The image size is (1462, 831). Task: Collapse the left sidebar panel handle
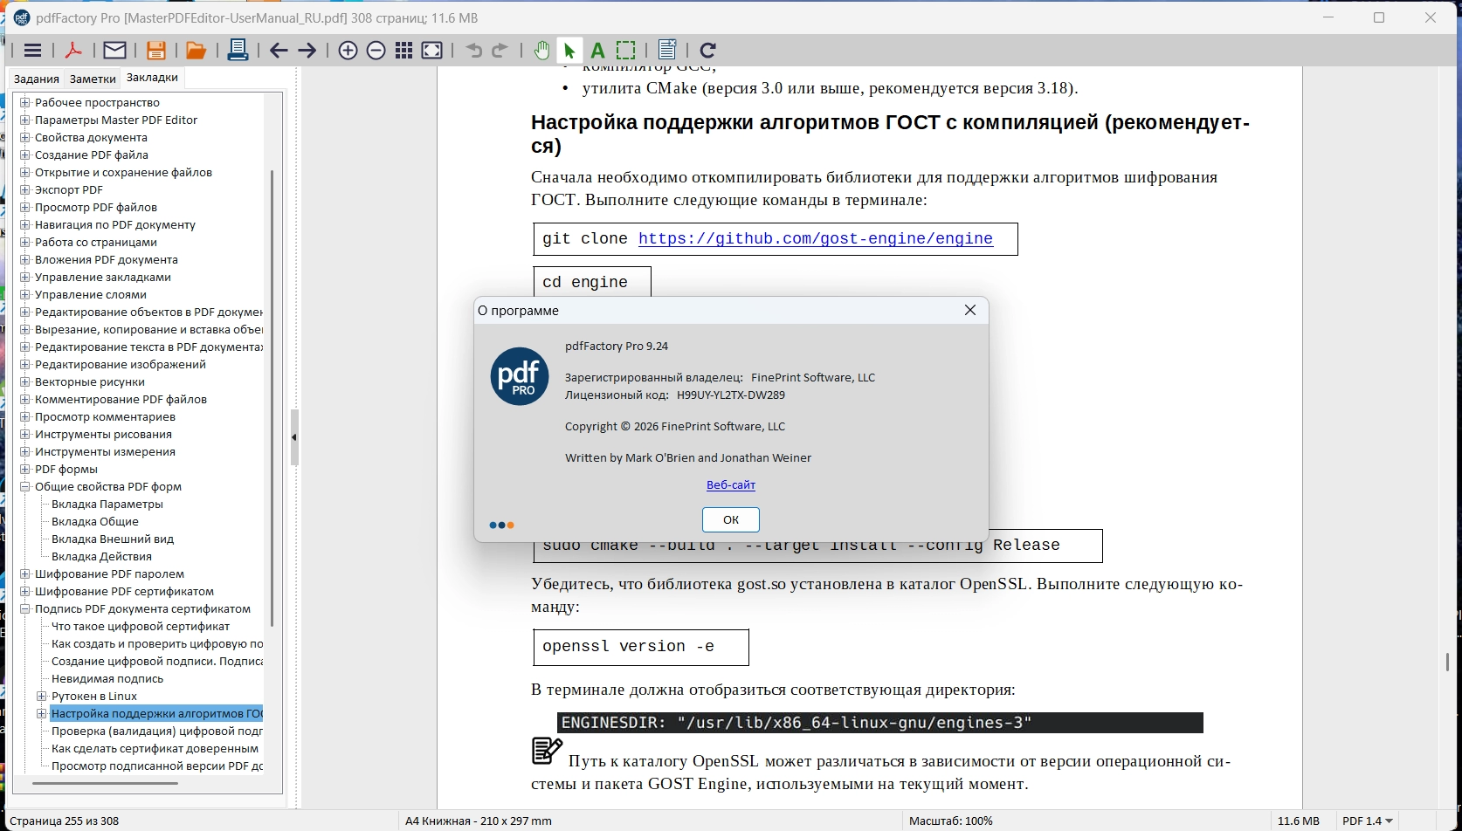tap(294, 437)
